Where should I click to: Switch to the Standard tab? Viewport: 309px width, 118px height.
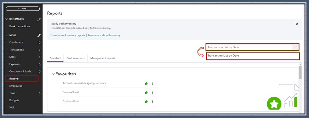point(55,58)
